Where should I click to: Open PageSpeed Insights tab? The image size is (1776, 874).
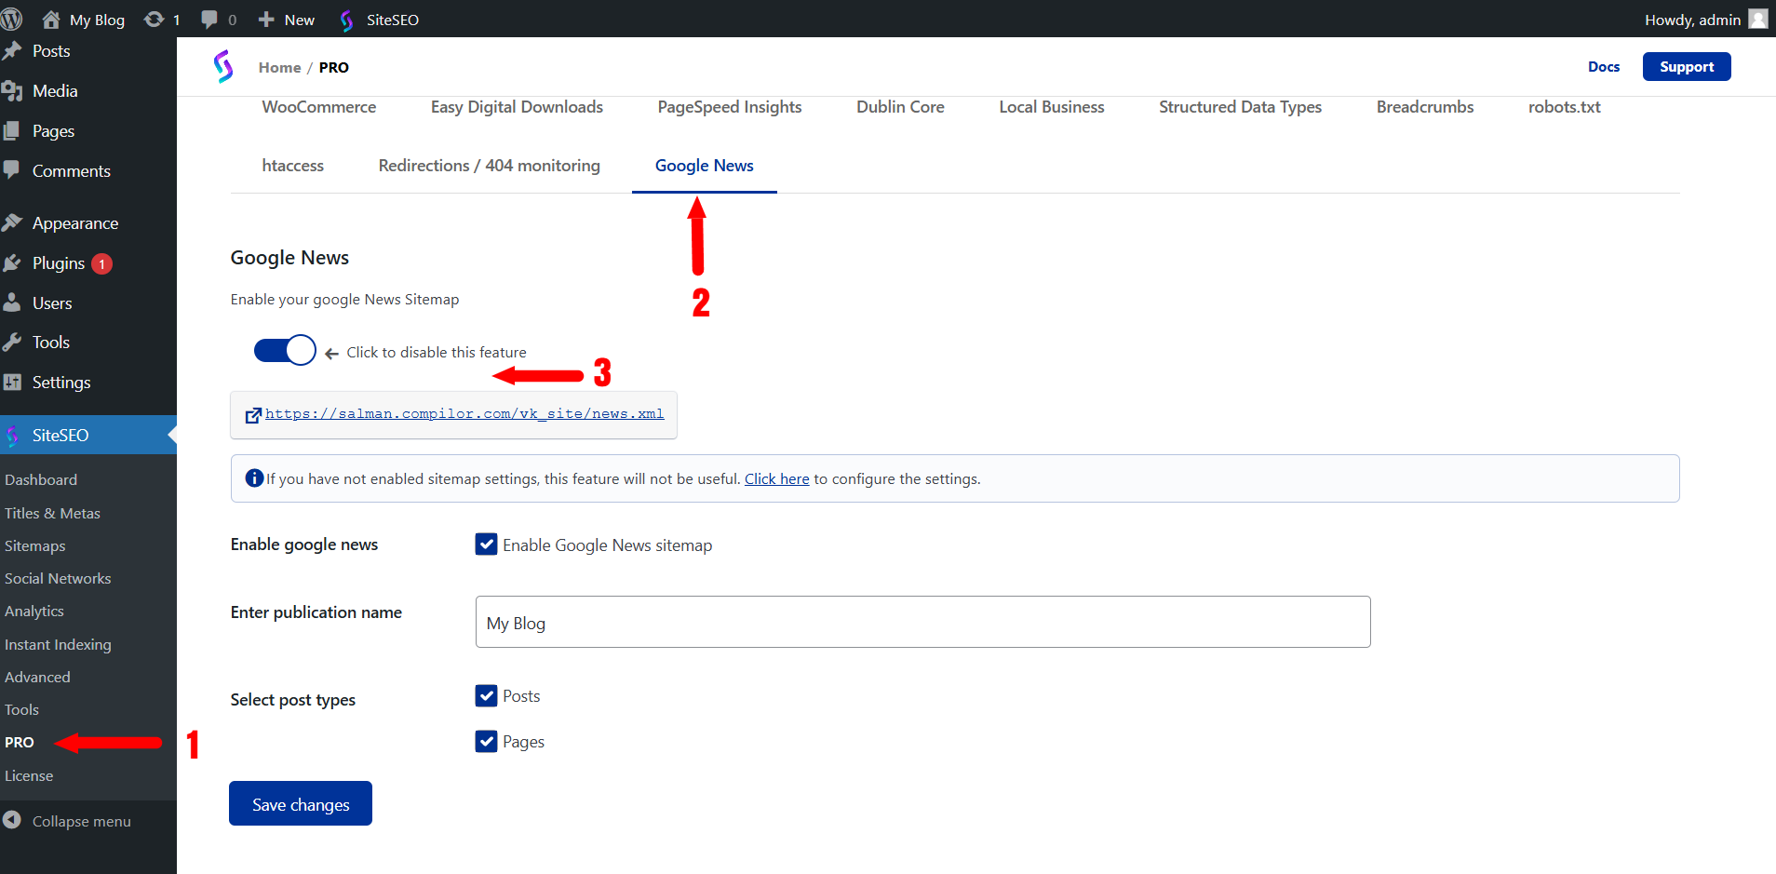click(730, 107)
